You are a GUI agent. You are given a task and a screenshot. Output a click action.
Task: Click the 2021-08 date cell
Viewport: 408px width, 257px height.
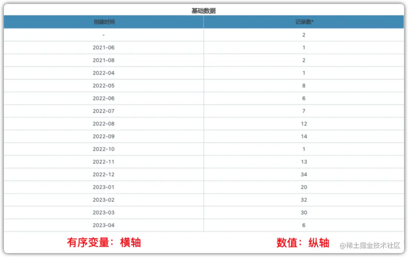103,60
